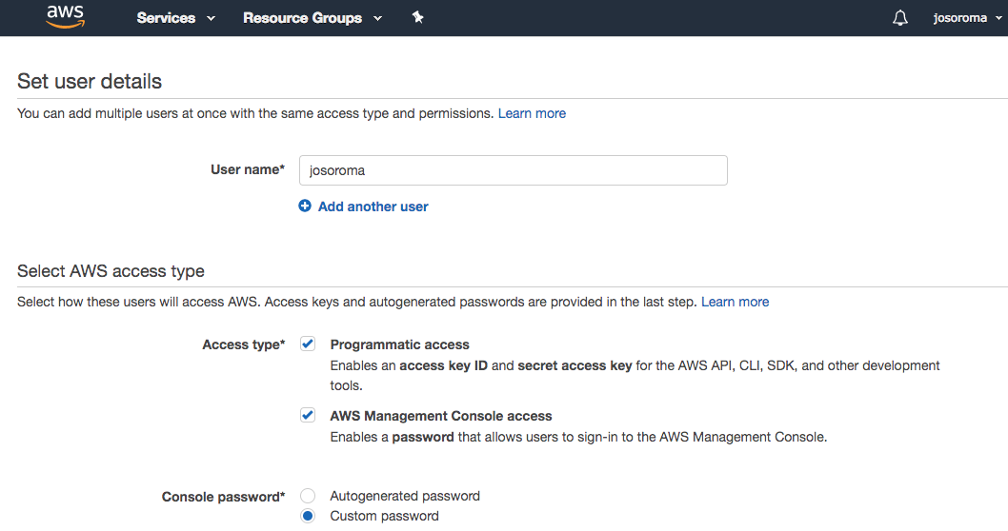Click the AWS Management Console access label
This screenshot has height=531, width=1008.
point(440,416)
